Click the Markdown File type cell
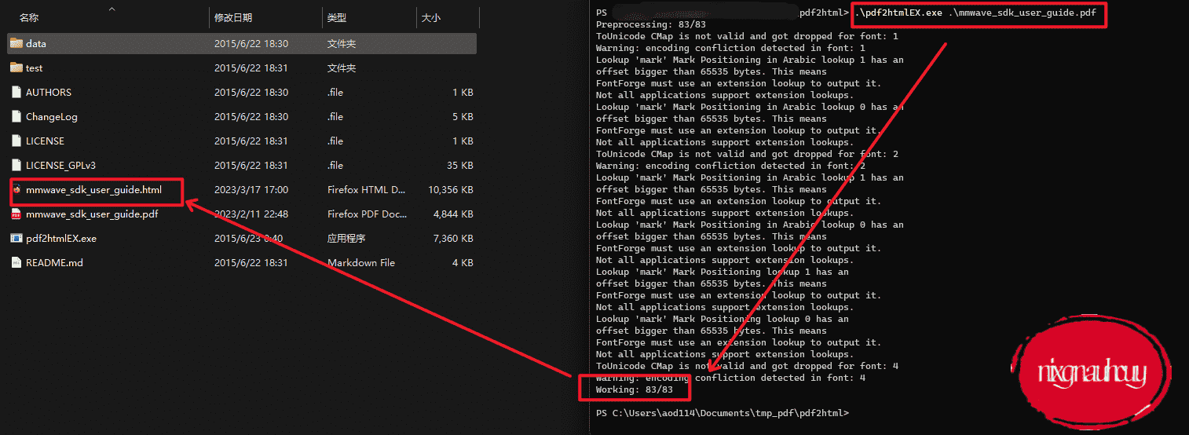Screen dimensions: 1189x435 tap(361, 263)
